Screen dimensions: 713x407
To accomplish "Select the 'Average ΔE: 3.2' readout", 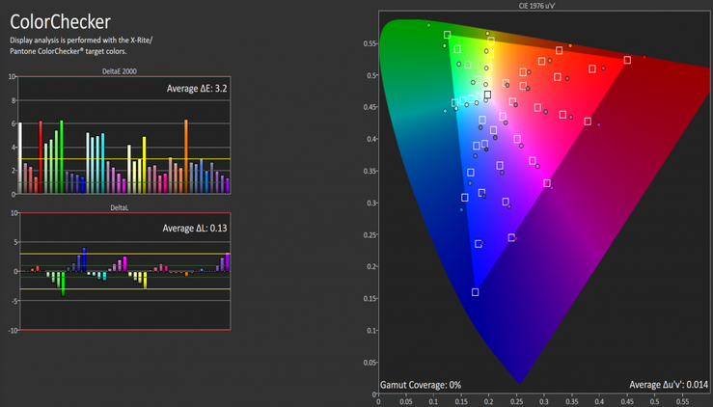I will click(197, 89).
